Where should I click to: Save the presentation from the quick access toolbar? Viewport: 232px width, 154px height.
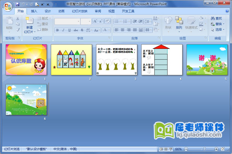[x=17, y=4]
